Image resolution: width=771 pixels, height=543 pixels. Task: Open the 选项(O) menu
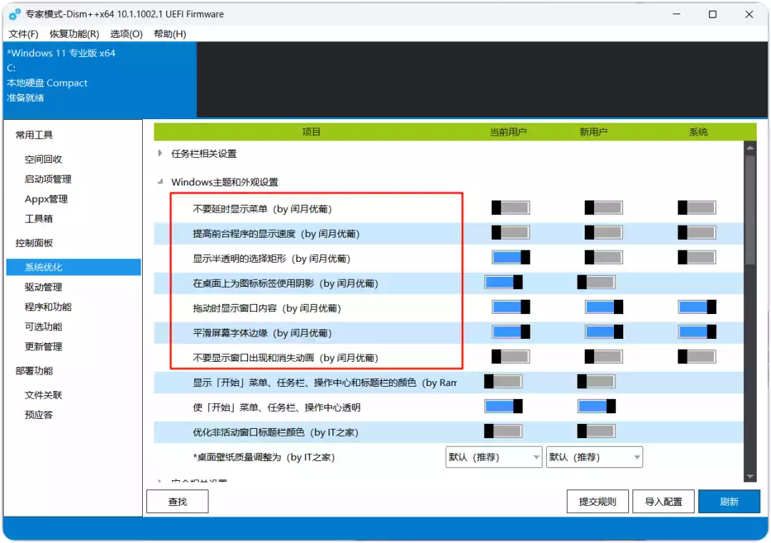[126, 34]
